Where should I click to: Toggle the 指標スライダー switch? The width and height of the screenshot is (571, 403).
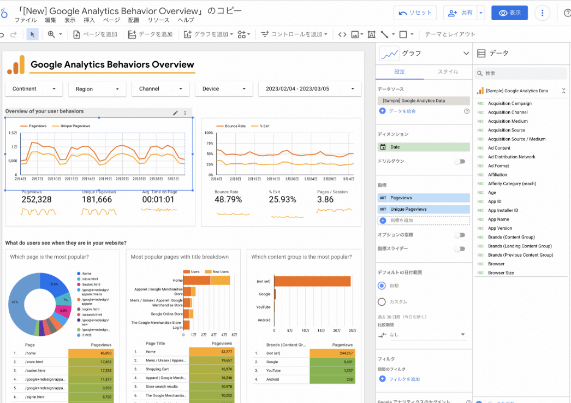[x=460, y=249]
